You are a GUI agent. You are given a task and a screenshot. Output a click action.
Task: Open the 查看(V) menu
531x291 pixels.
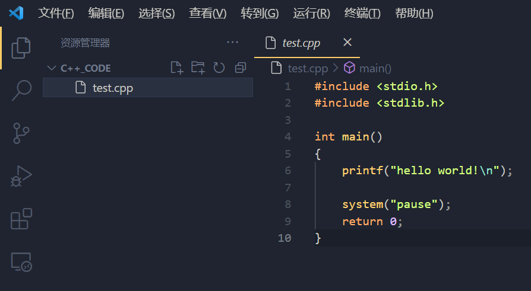coord(208,13)
